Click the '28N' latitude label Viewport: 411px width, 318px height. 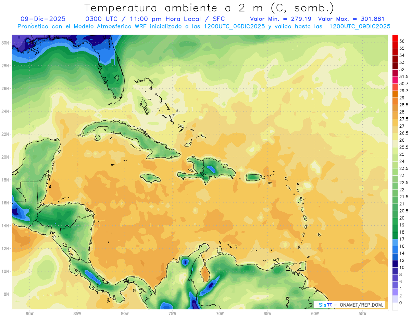(x=6, y=66)
